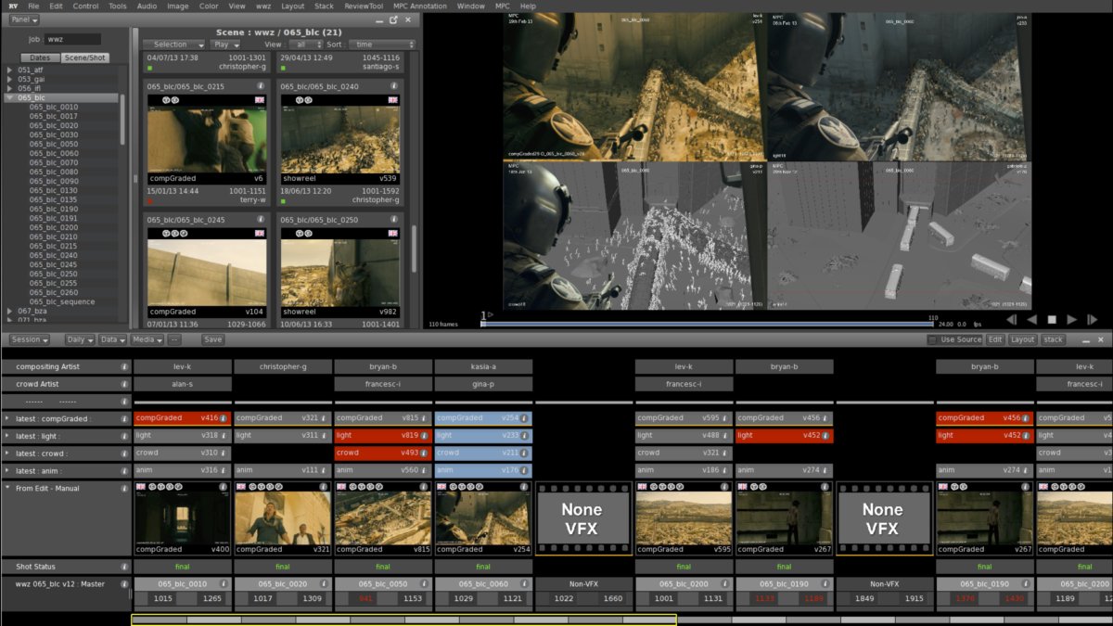Click the Edit button near Use Source
This screenshot has width=1113, height=626.
point(995,339)
